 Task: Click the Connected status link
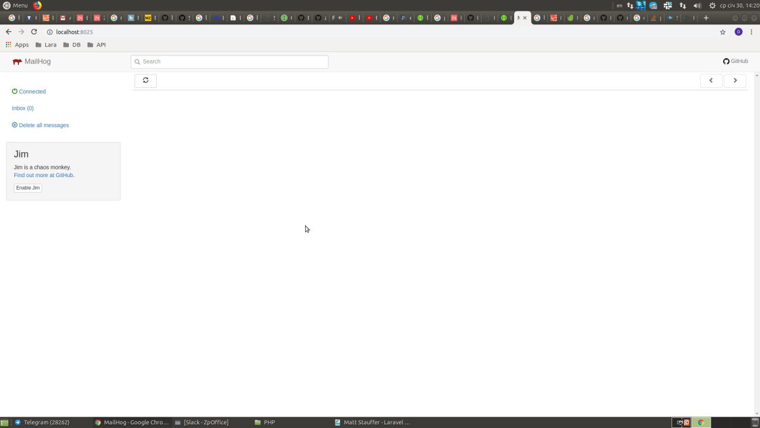[28, 92]
